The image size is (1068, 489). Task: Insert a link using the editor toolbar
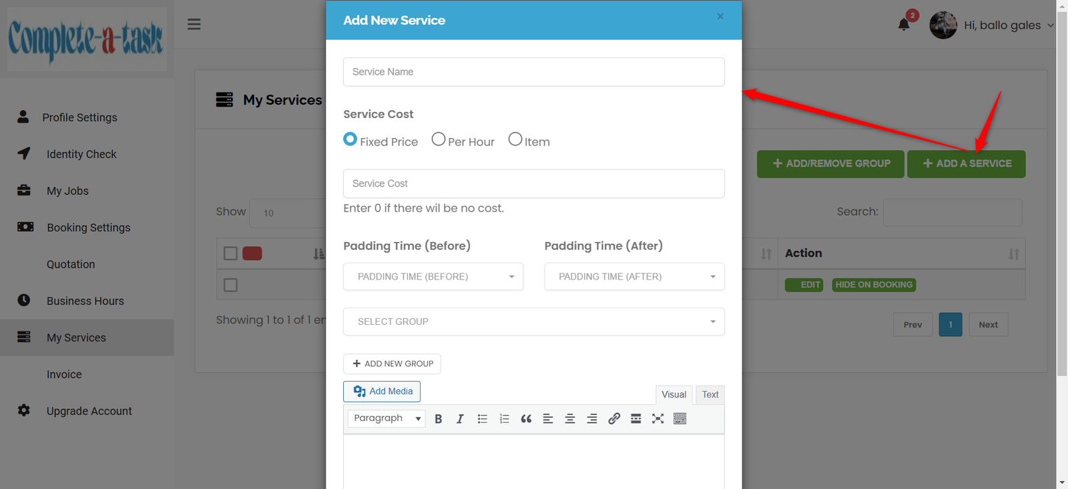click(x=613, y=418)
